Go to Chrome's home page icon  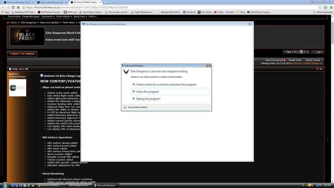tap(18, 7)
